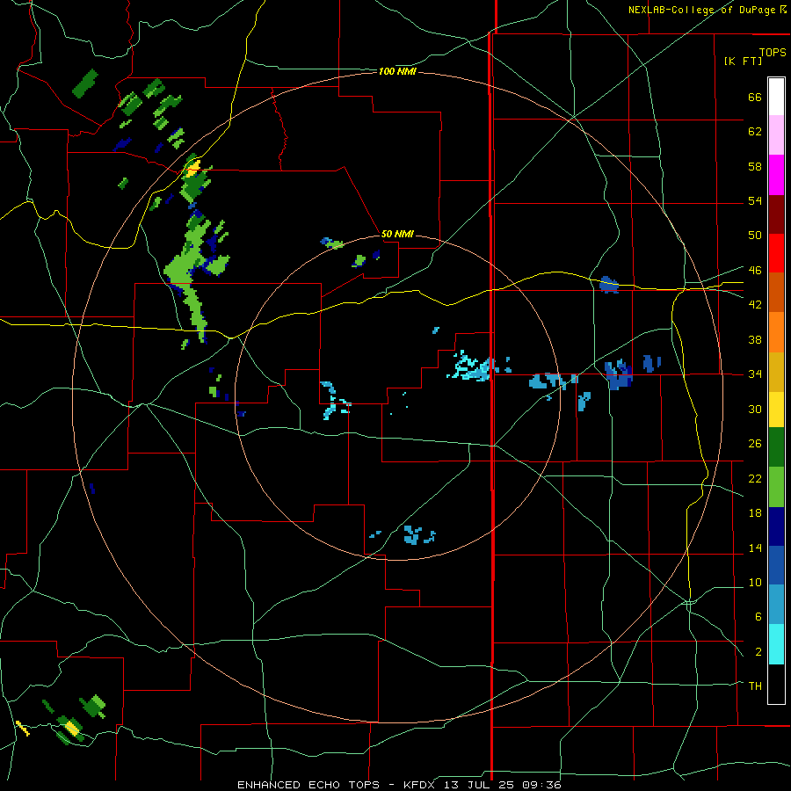Select the magenta swatch in the color scale
The width and height of the screenshot is (791, 791).
(x=776, y=175)
